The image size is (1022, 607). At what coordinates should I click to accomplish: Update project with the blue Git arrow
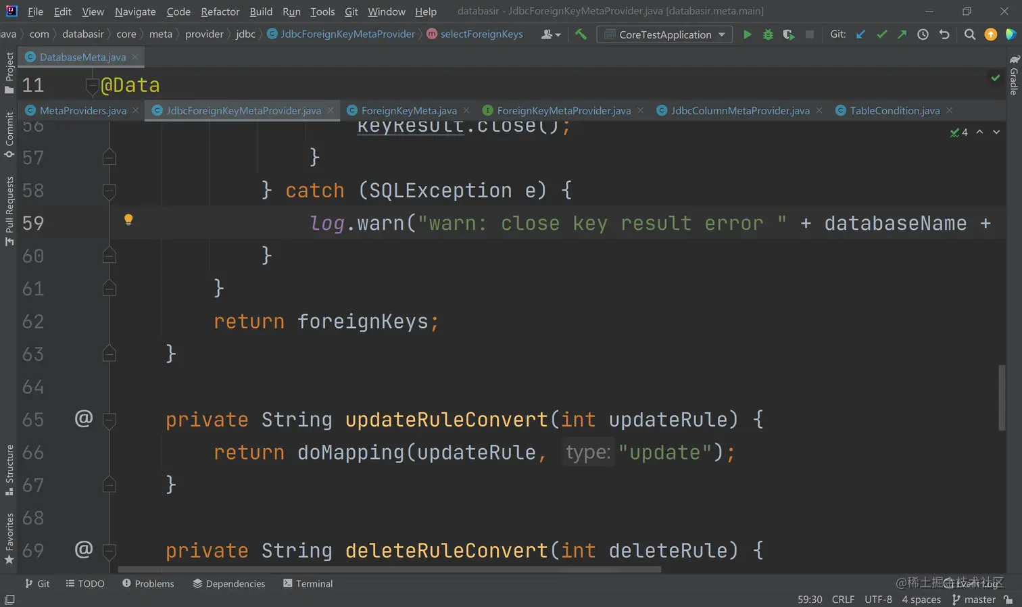860,34
